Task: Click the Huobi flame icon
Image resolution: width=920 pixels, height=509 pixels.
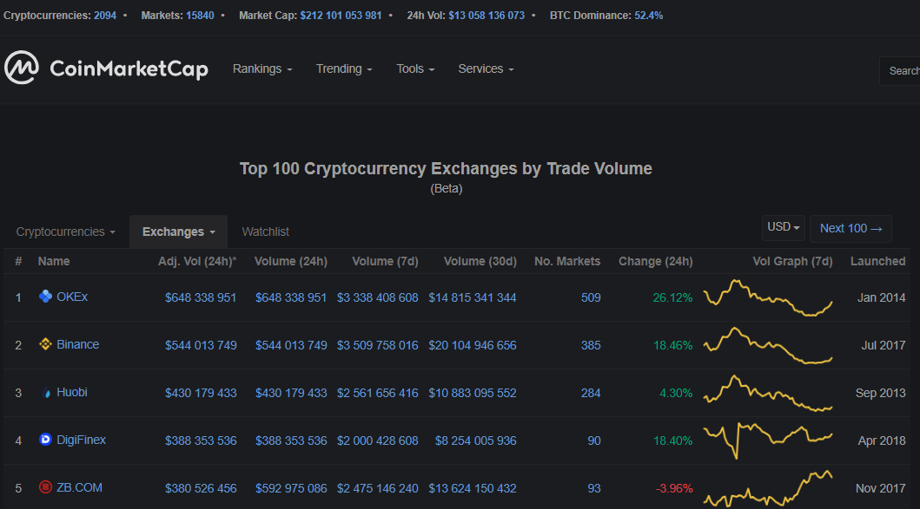Action: pos(46,393)
